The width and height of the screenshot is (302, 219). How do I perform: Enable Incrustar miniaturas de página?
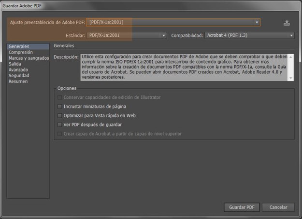point(60,107)
